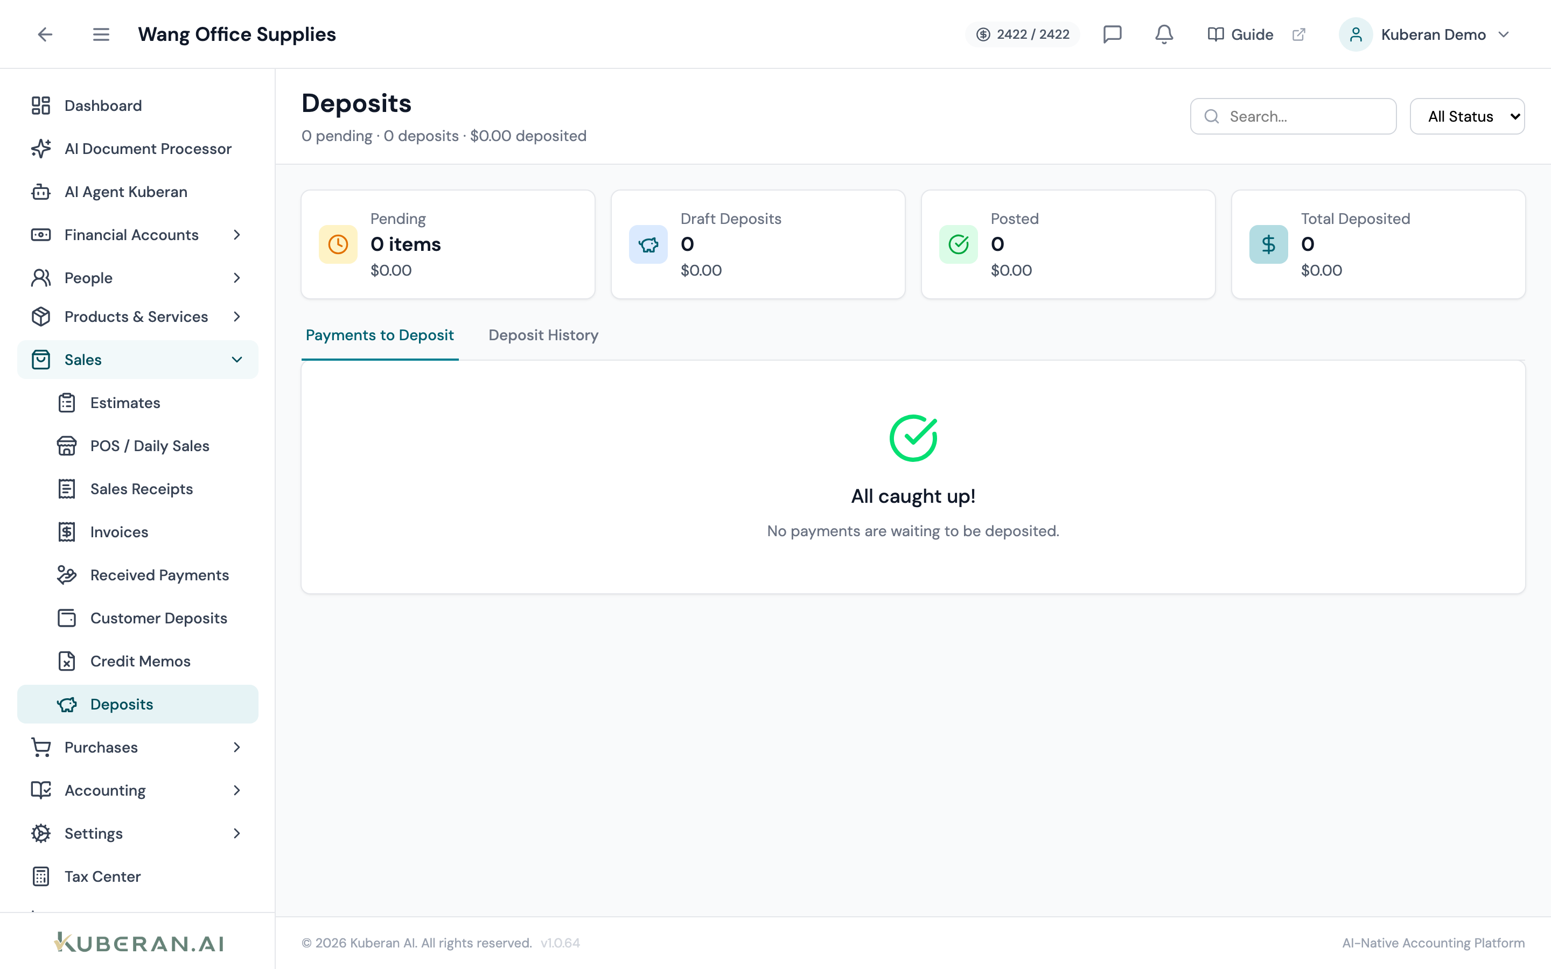This screenshot has height=969, width=1551.
Task: Click the AI Document Processor sparkle icon
Action: click(x=41, y=149)
